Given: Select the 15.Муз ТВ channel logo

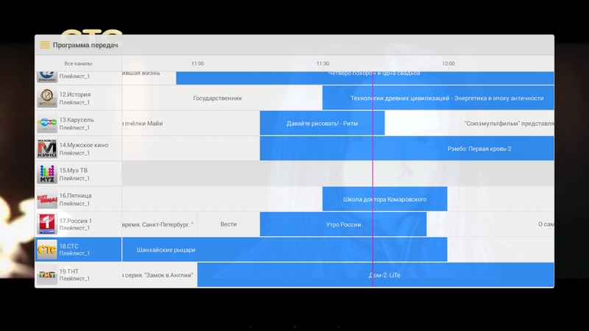Looking at the screenshot, I should (47, 174).
